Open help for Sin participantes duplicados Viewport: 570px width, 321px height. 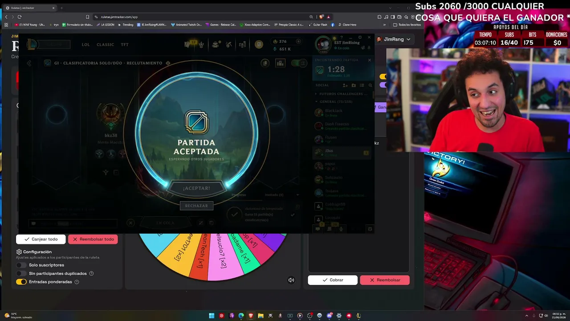click(91, 274)
